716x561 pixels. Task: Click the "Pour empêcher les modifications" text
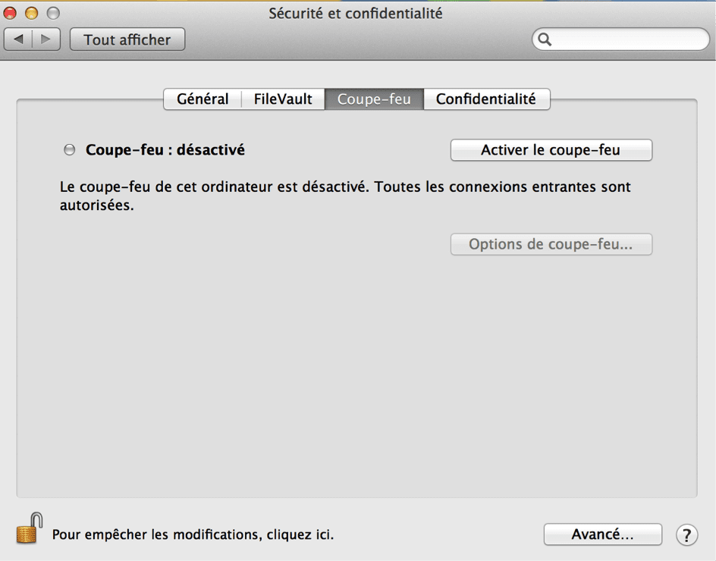pos(193,534)
